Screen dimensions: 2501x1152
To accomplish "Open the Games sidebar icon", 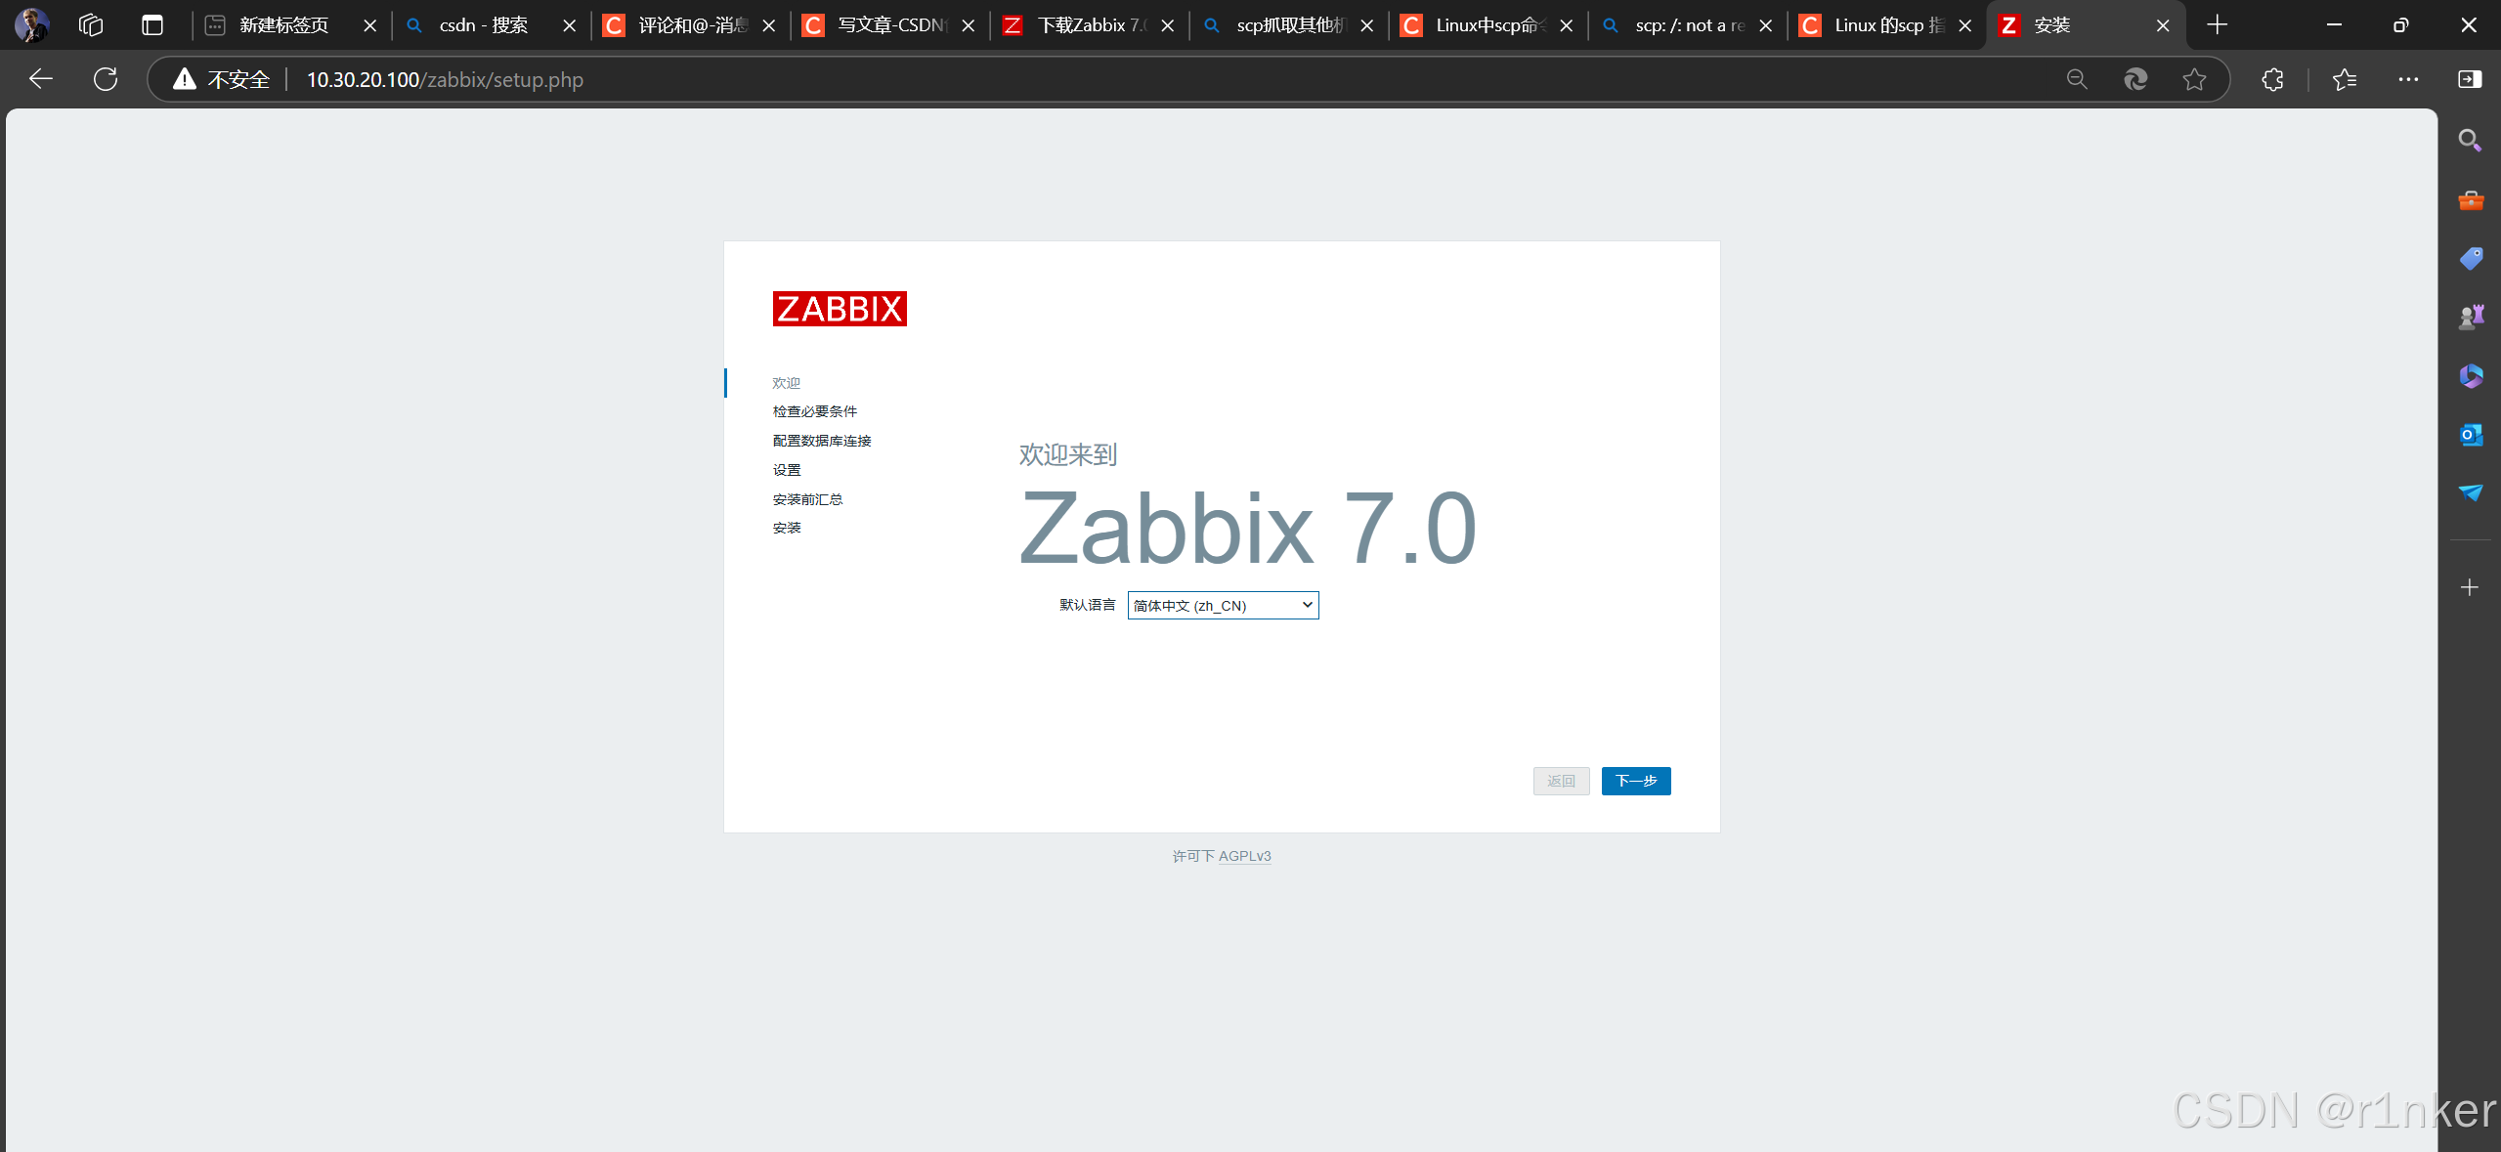I will click(x=2470, y=315).
